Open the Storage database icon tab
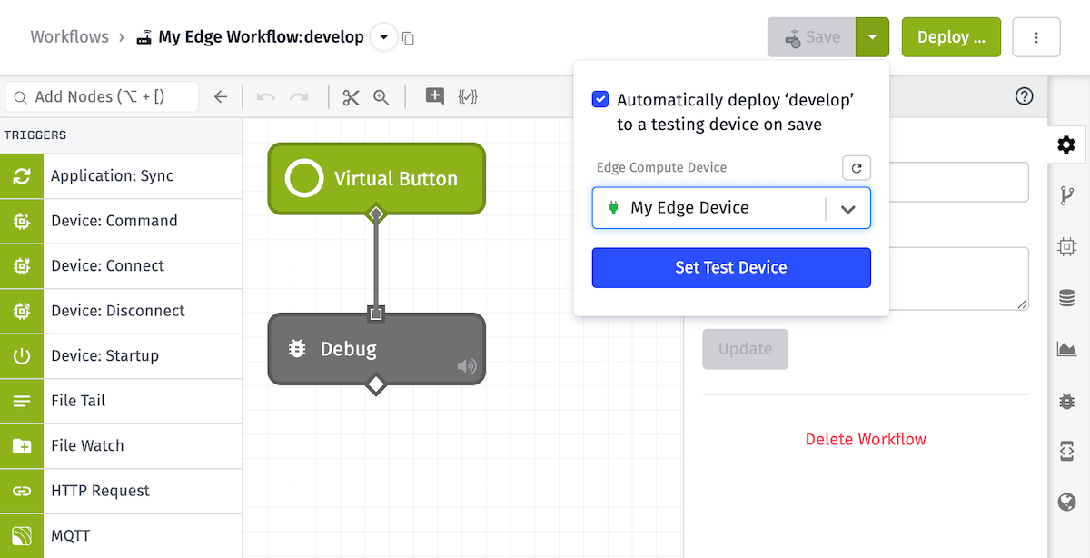 [1066, 297]
